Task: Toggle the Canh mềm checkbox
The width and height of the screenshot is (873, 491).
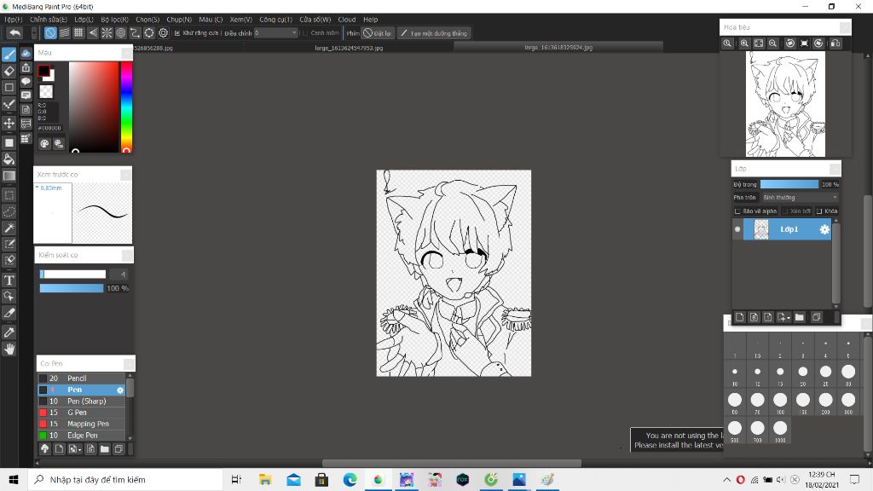Action: point(305,33)
